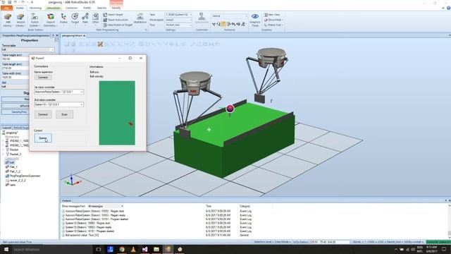451x254 pixels.
Task: Click the Task View taskbar icon
Action: point(99,249)
